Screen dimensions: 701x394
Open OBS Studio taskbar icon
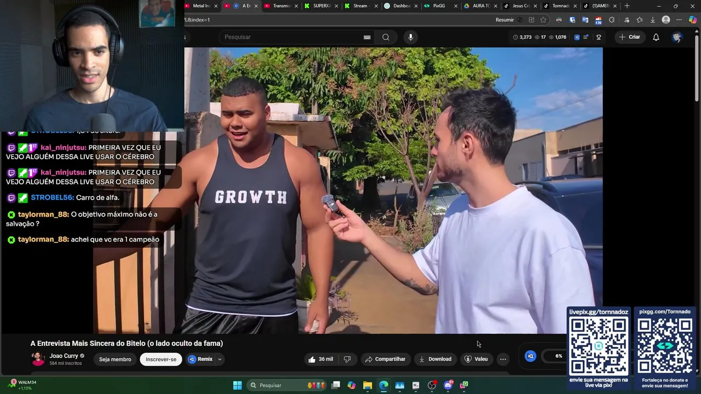click(432, 385)
